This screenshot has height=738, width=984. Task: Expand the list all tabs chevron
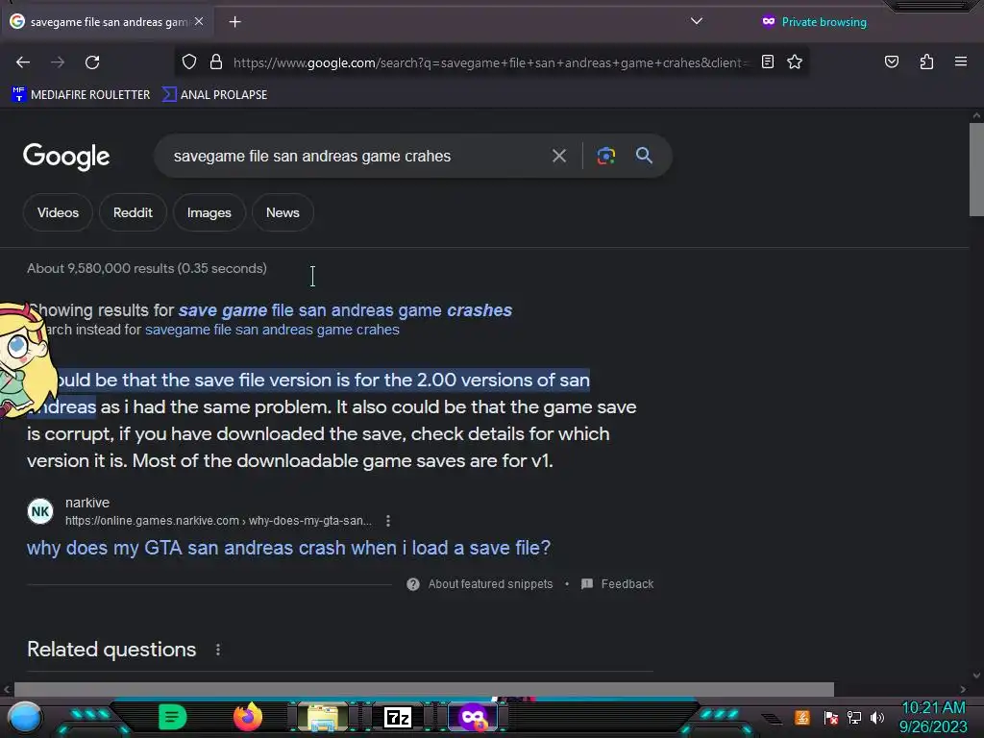(x=696, y=21)
